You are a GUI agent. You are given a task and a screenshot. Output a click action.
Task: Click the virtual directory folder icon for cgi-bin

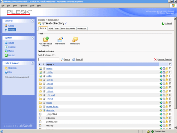click(40, 76)
